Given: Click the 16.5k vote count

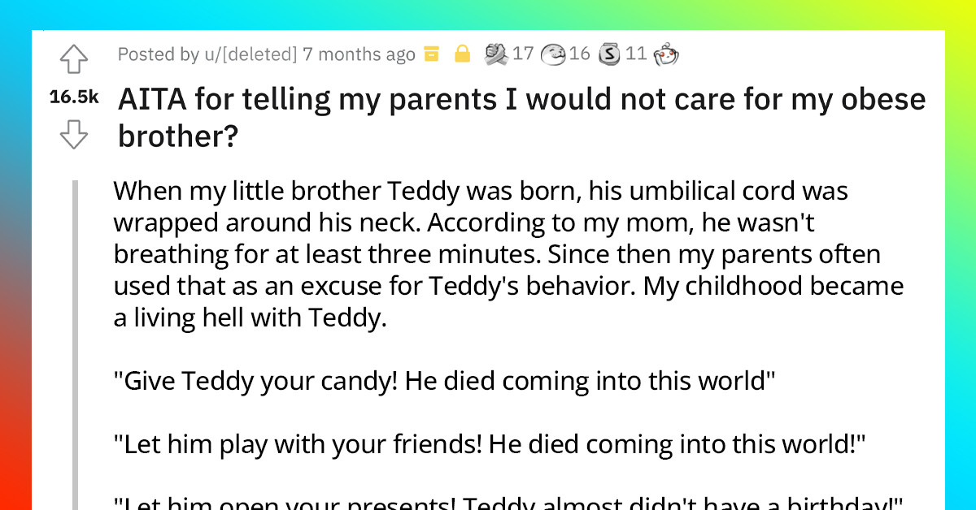Looking at the screenshot, I should [x=73, y=96].
